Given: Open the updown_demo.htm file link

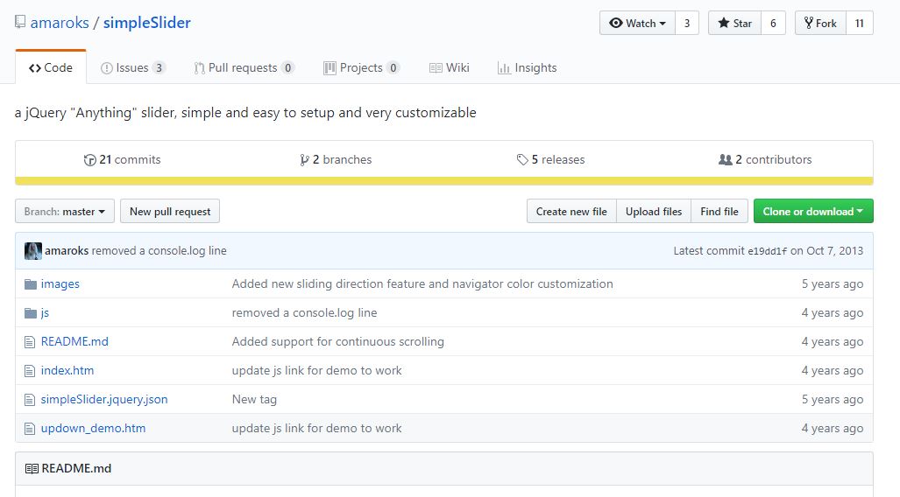Looking at the screenshot, I should 93,428.
